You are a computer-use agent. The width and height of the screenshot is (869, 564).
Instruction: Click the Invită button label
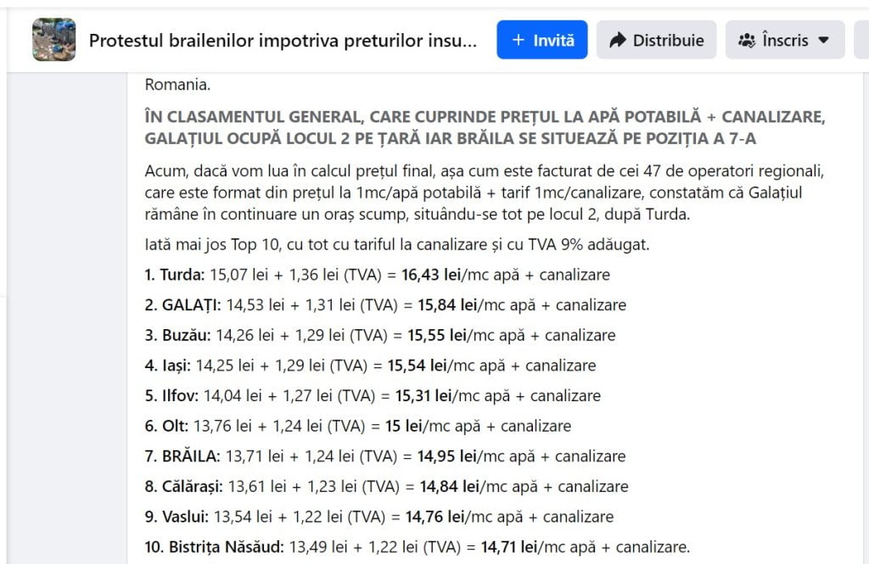pyautogui.click(x=553, y=41)
